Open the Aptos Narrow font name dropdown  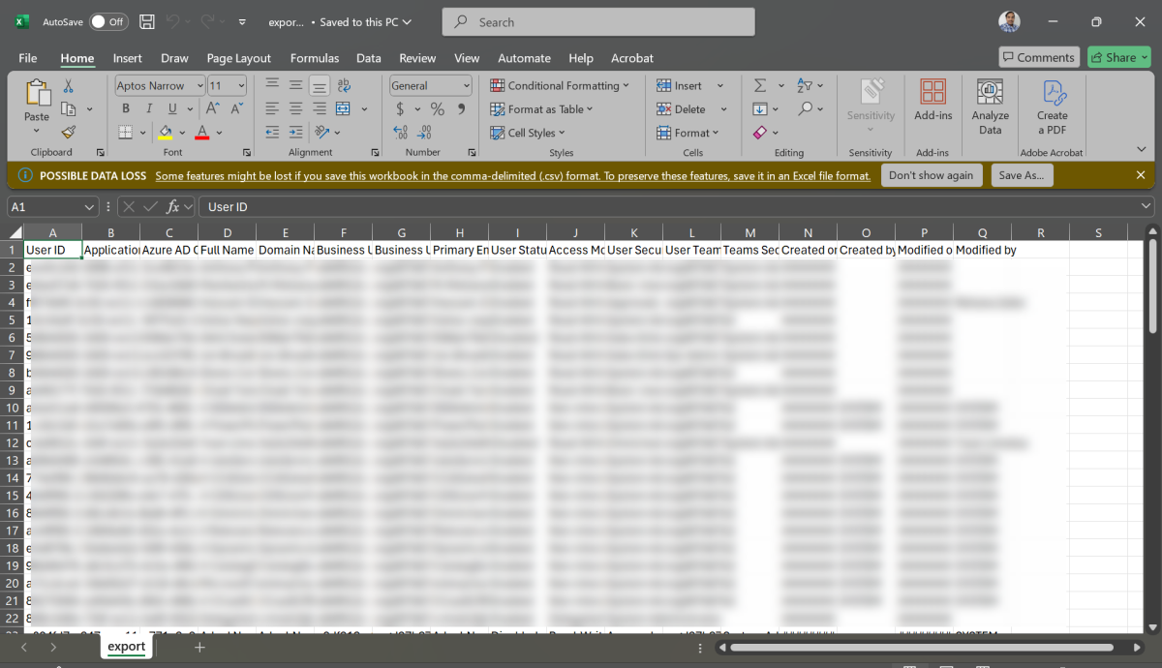[199, 85]
